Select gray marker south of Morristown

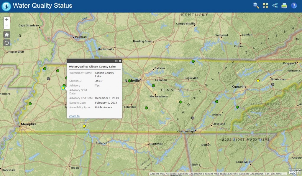[273, 84]
